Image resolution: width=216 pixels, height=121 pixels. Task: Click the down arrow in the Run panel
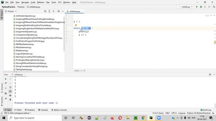(x=10, y=83)
